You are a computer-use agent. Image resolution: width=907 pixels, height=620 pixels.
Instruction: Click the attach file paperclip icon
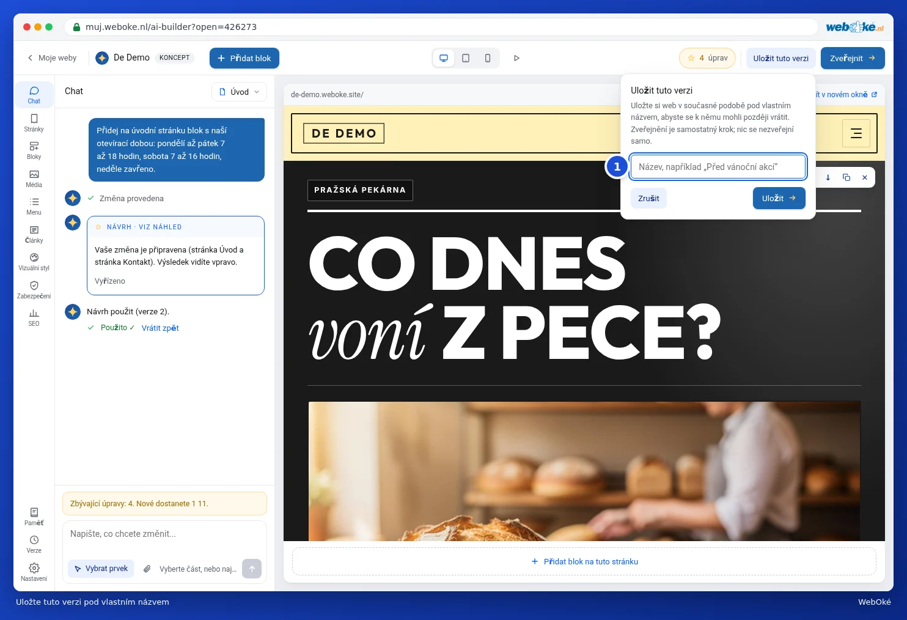pos(147,569)
